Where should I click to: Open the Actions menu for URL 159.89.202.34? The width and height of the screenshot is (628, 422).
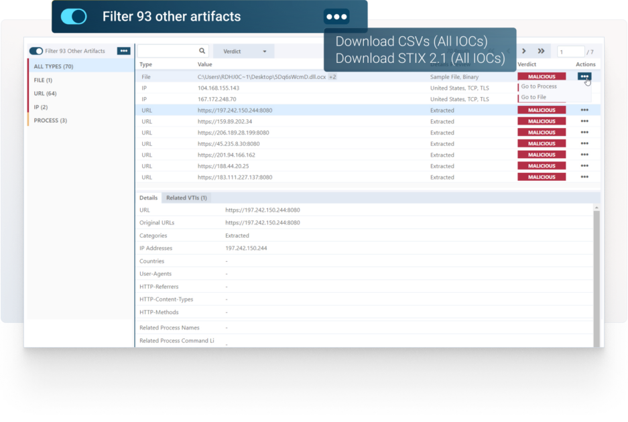pos(586,121)
